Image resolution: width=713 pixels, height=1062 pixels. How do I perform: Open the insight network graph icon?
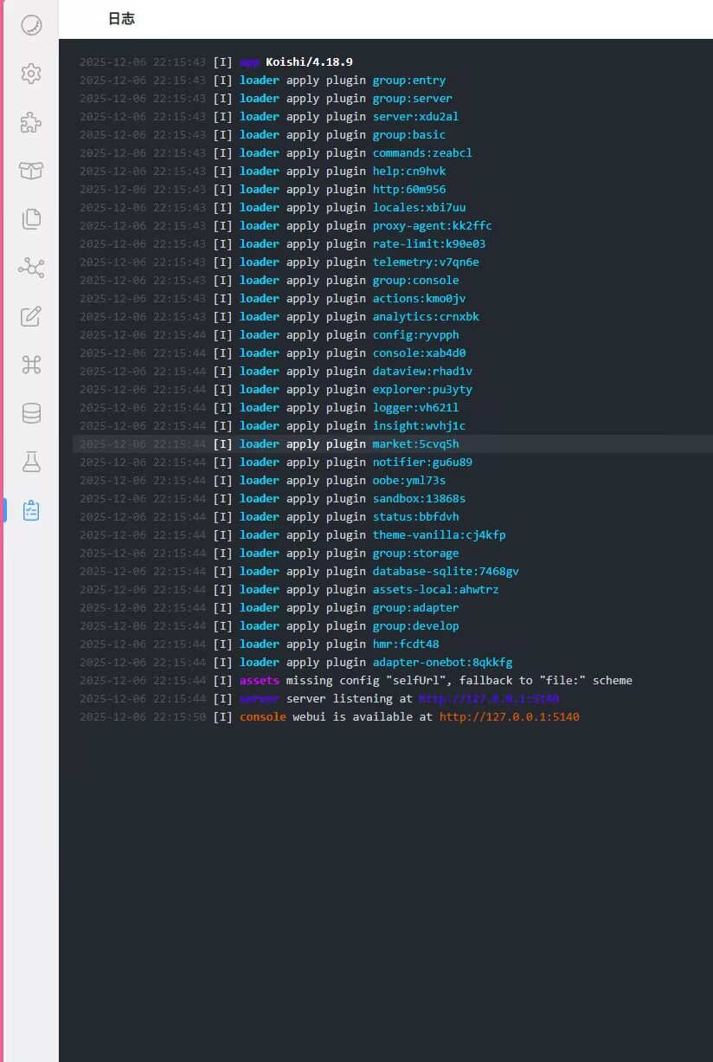click(31, 268)
